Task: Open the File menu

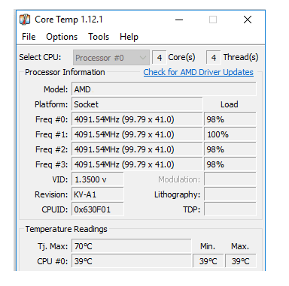Action: [29, 37]
